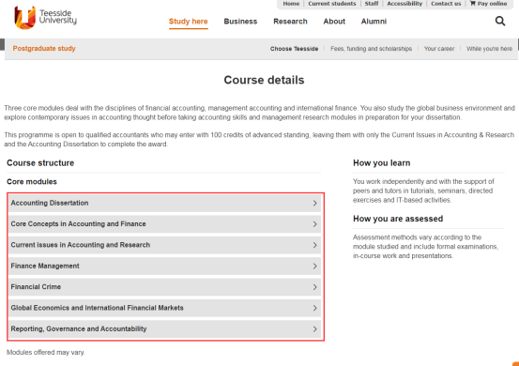519x366 pixels.
Task: Click the Accounting Dissertation module title
Action: tap(50, 203)
